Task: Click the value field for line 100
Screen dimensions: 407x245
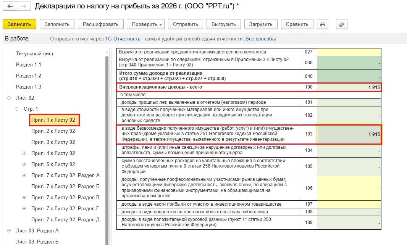Action: coord(349,87)
